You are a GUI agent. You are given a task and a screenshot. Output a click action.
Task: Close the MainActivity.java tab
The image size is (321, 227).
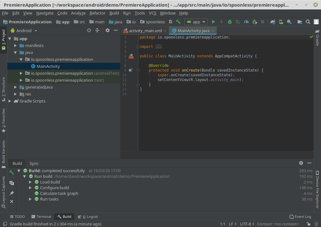(213, 31)
